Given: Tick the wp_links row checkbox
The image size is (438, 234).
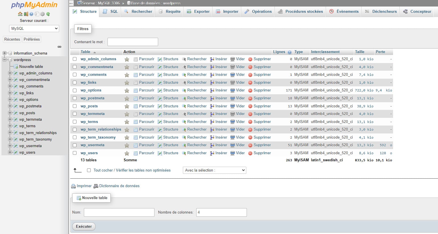Looking at the screenshot, I should coord(75,83).
